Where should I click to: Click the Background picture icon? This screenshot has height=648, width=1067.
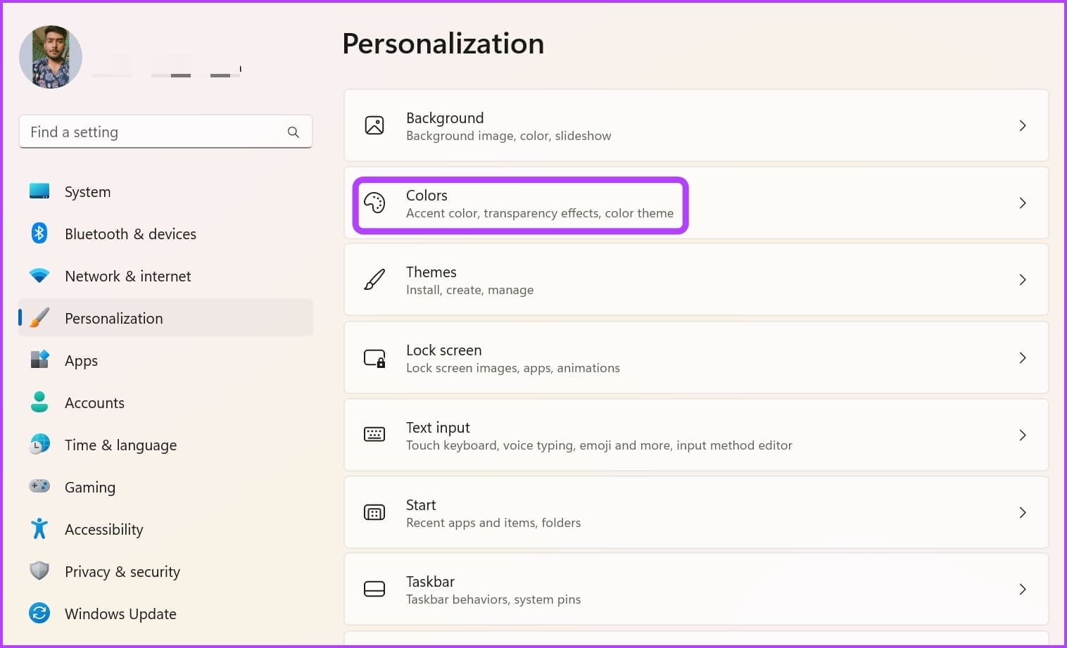(374, 125)
